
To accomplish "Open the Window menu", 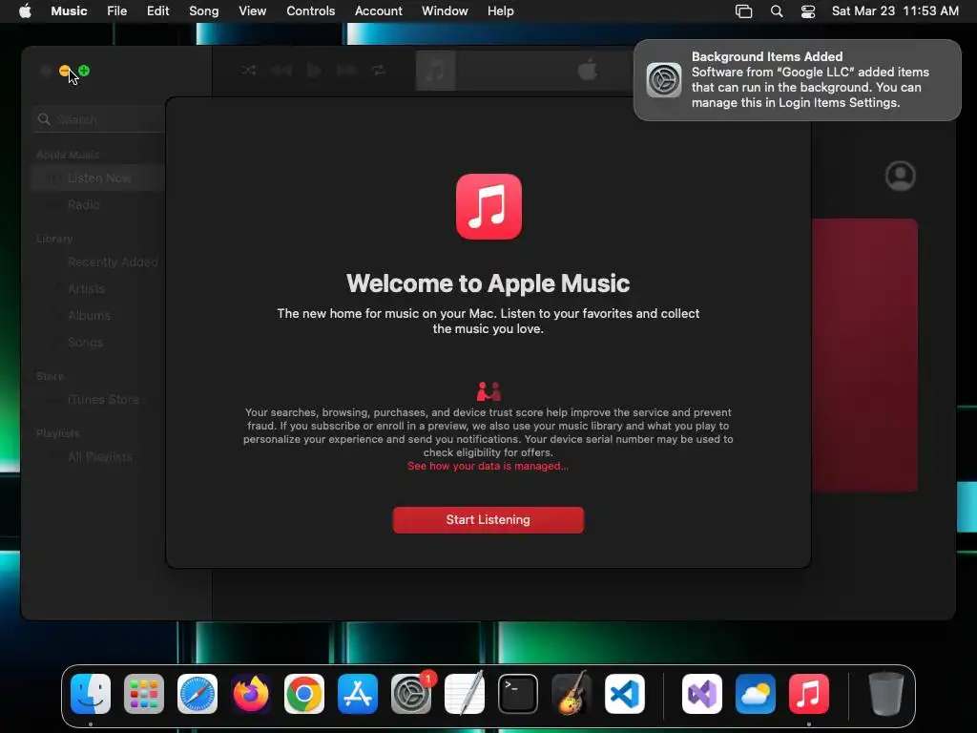I will click(445, 11).
